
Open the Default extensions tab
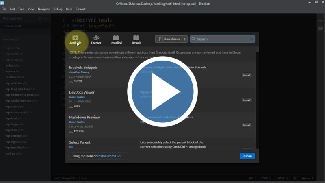136,39
